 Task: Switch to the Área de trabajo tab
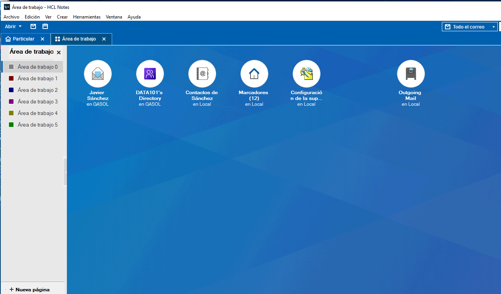(81, 39)
